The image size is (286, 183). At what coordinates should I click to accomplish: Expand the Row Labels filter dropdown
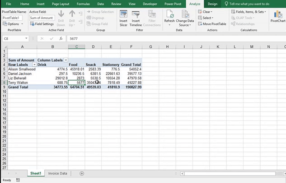34,64
